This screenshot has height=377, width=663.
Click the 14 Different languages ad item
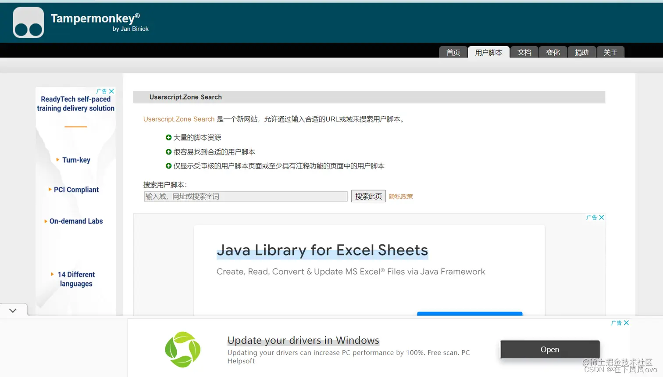click(76, 279)
